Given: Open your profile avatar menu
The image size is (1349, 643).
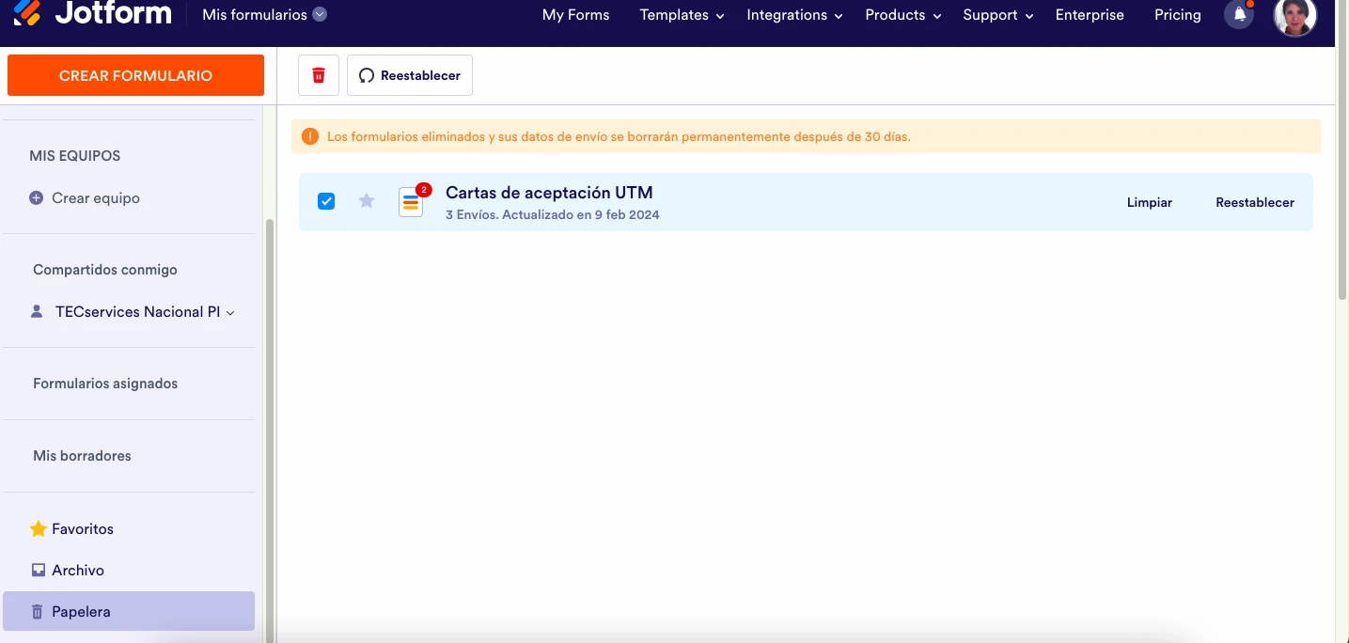Looking at the screenshot, I should [1294, 17].
